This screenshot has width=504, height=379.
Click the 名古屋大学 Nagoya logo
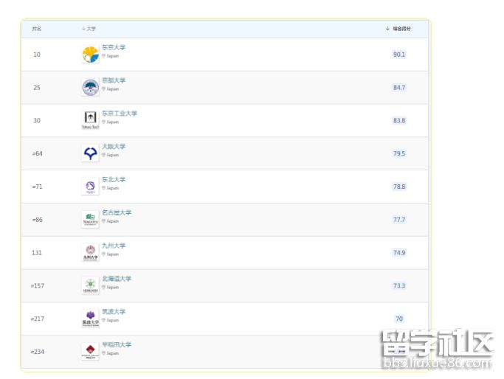pos(90,220)
